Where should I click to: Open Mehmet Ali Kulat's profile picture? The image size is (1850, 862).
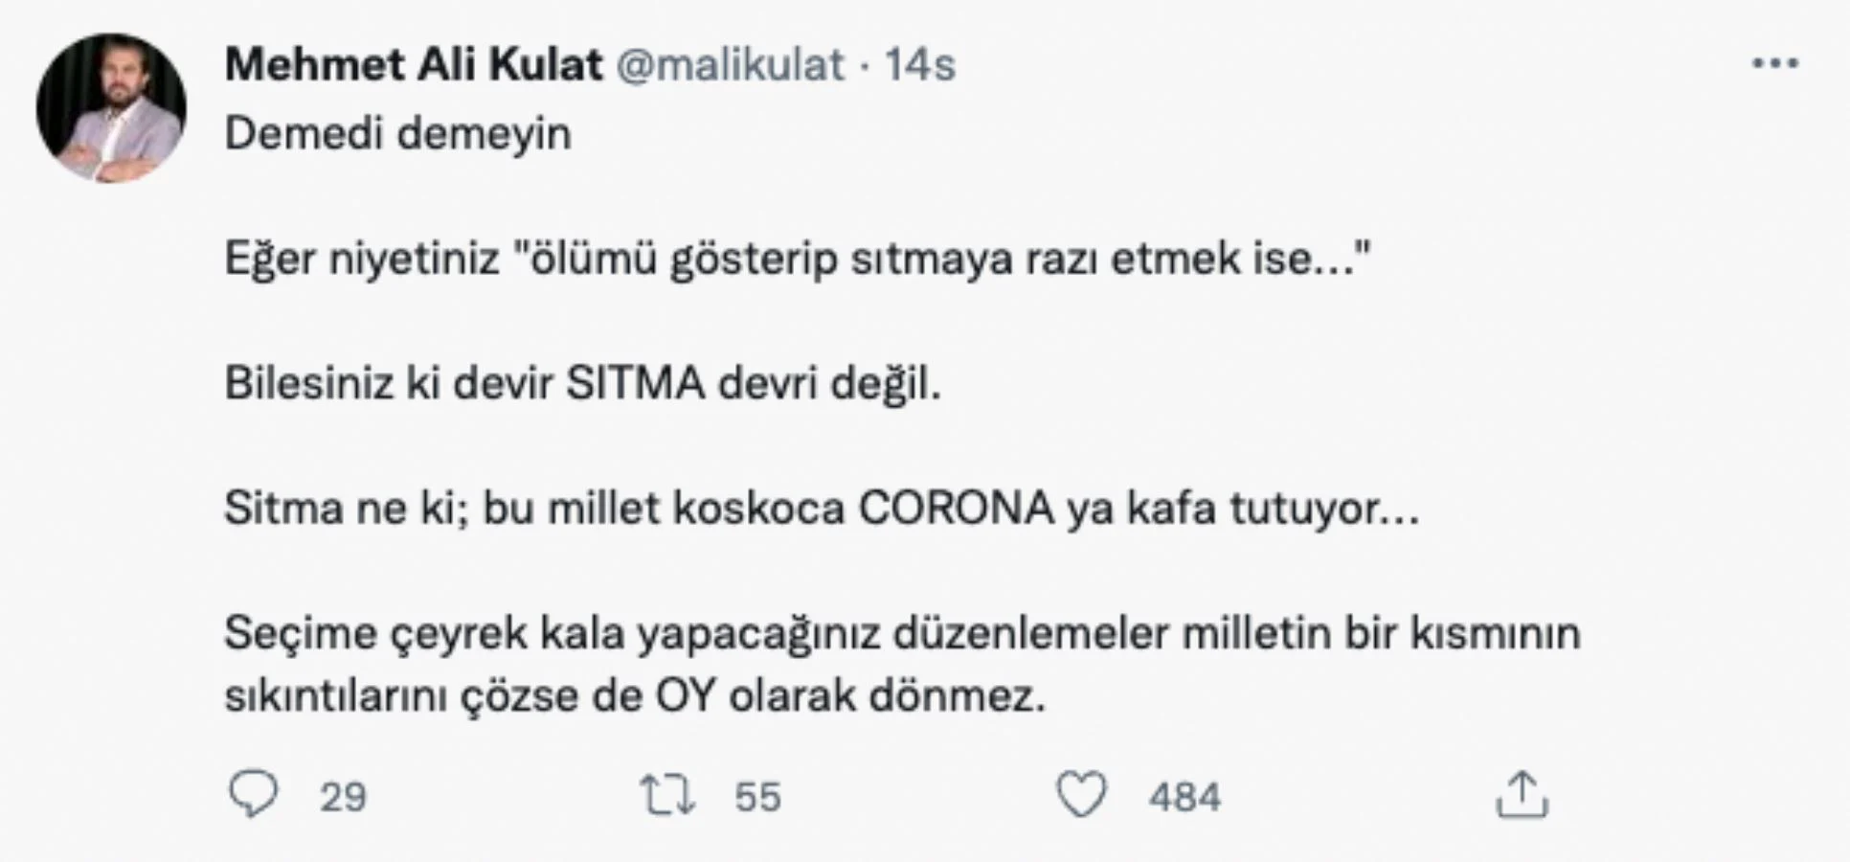(111, 108)
